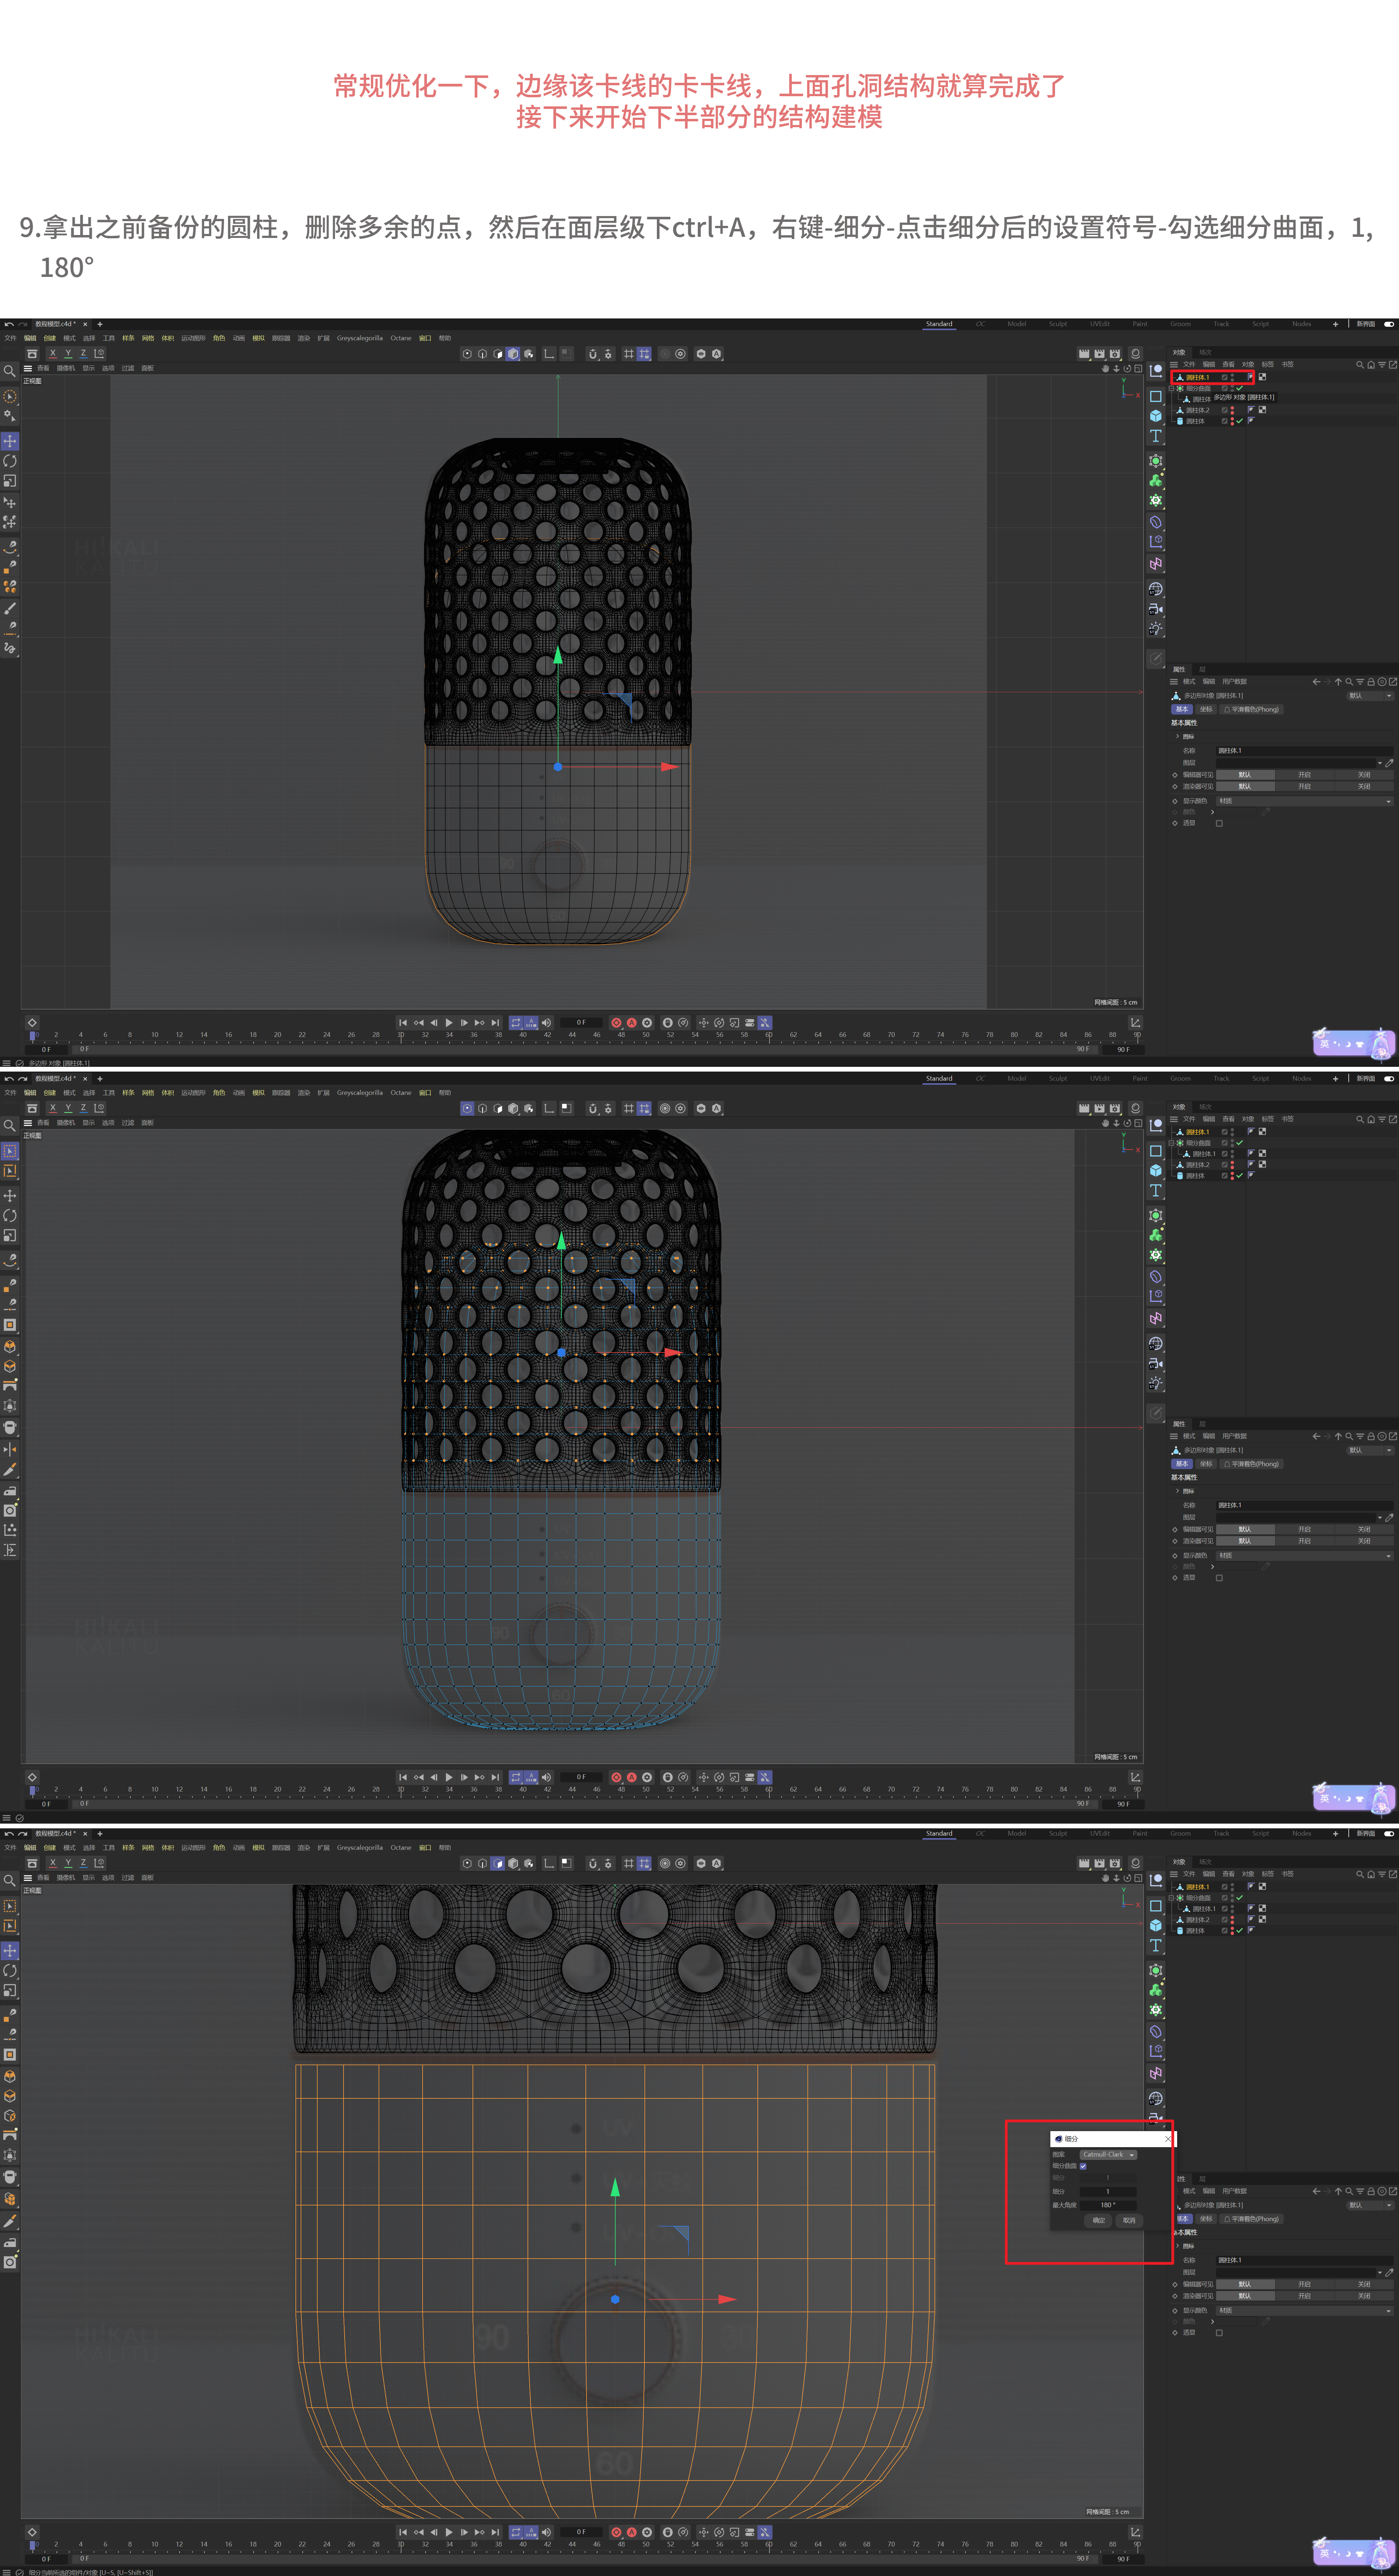This screenshot has height=2576, width=1399.
Task: Switch to 坐标 tab in the bottom attributes panel
Action: pos(1206,2219)
